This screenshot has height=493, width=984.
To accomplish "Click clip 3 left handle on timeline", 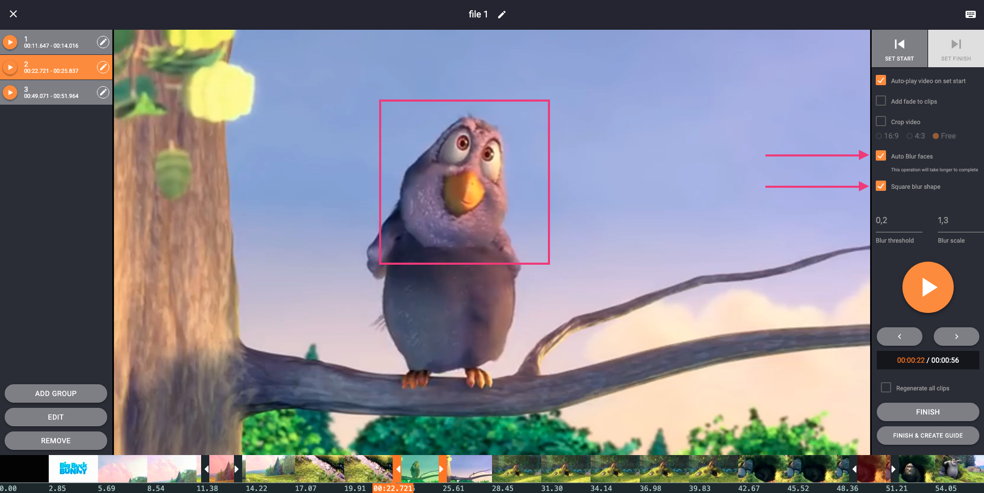I will [x=854, y=469].
